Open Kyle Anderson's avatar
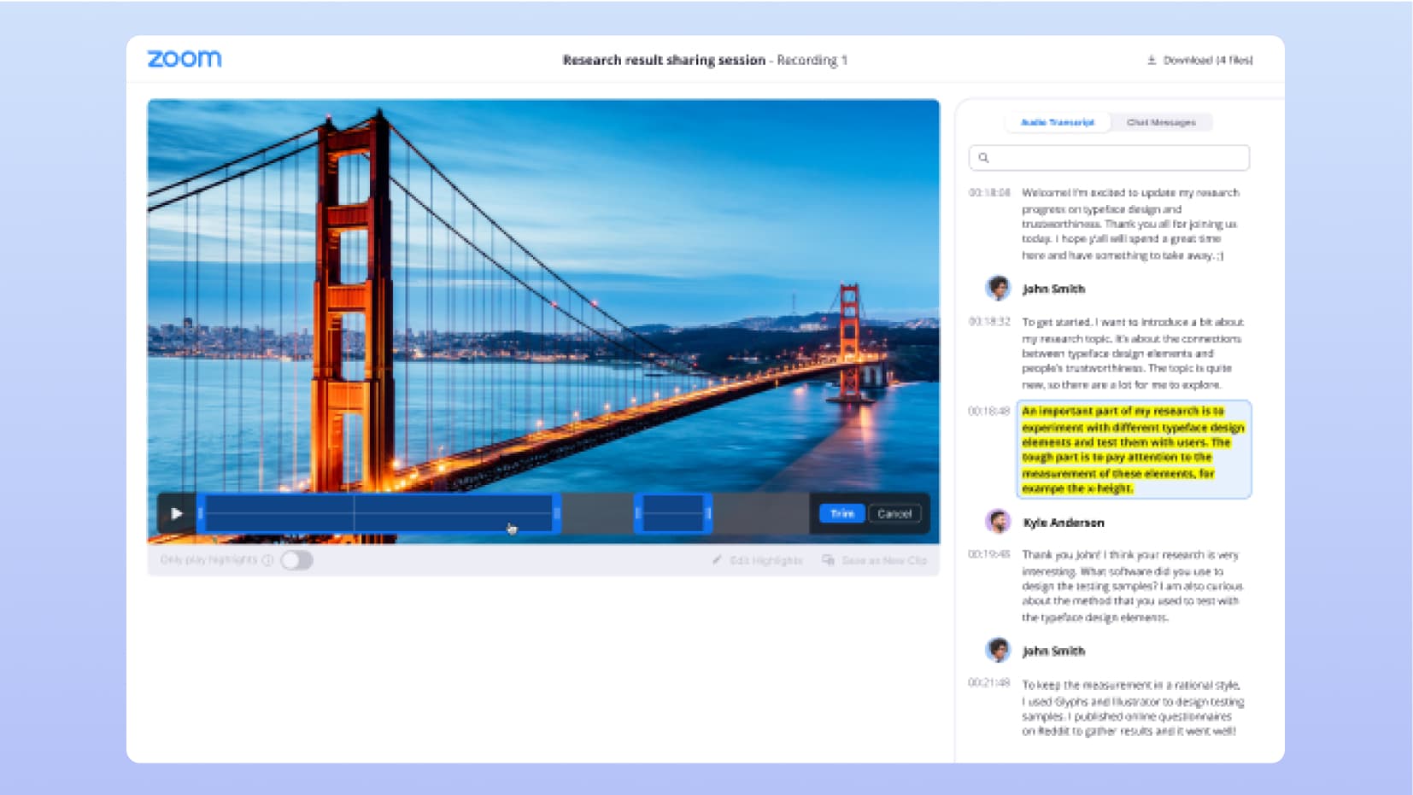1413x795 pixels. [997, 522]
